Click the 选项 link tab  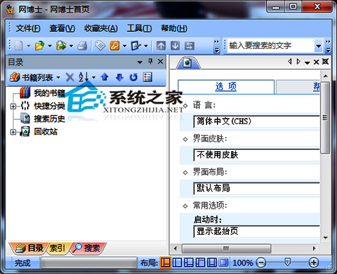coord(226,87)
